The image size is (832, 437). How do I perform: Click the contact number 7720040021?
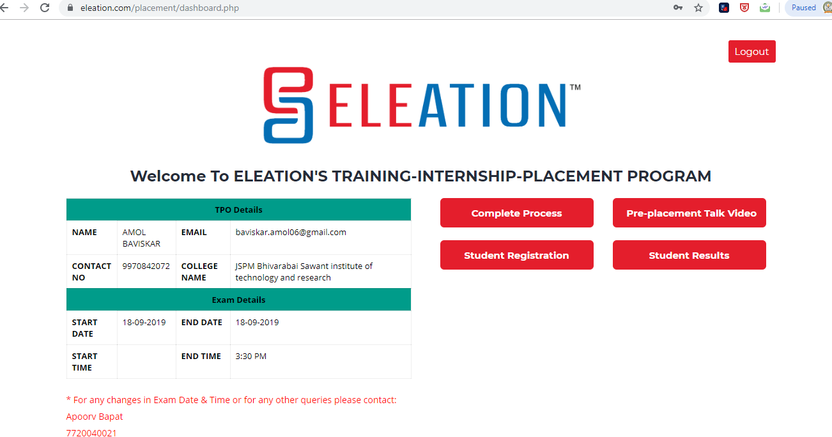(x=91, y=433)
